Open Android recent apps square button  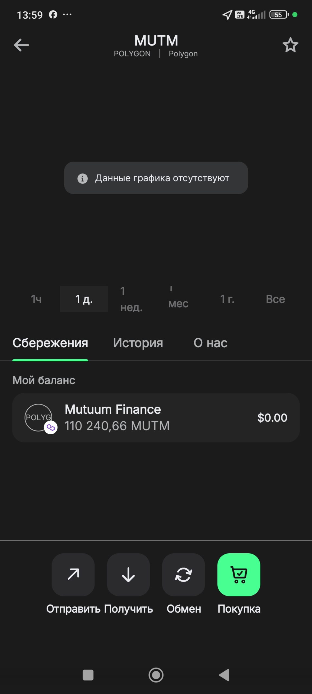click(x=88, y=675)
